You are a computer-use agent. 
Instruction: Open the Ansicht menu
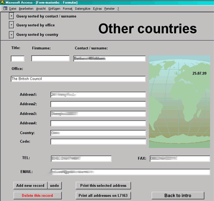[x=41, y=9]
